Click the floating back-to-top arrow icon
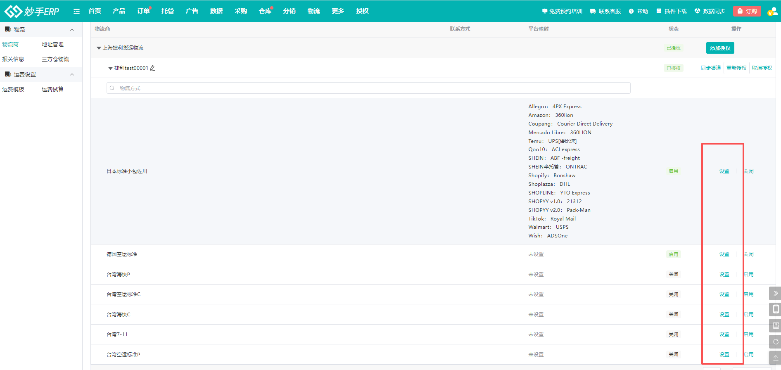Image resolution: width=781 pixels, height=370 pixels. pyautogui.click(x=775, y=358)
